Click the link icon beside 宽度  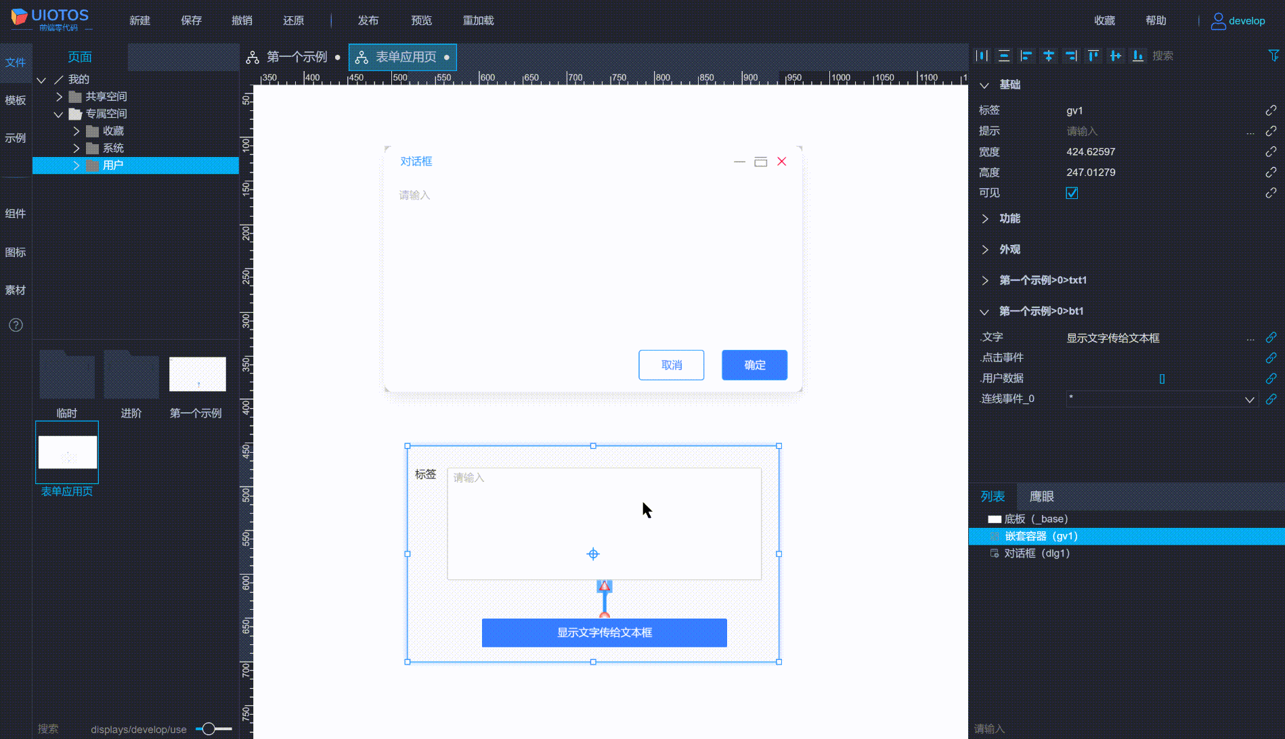point(1271,152)
